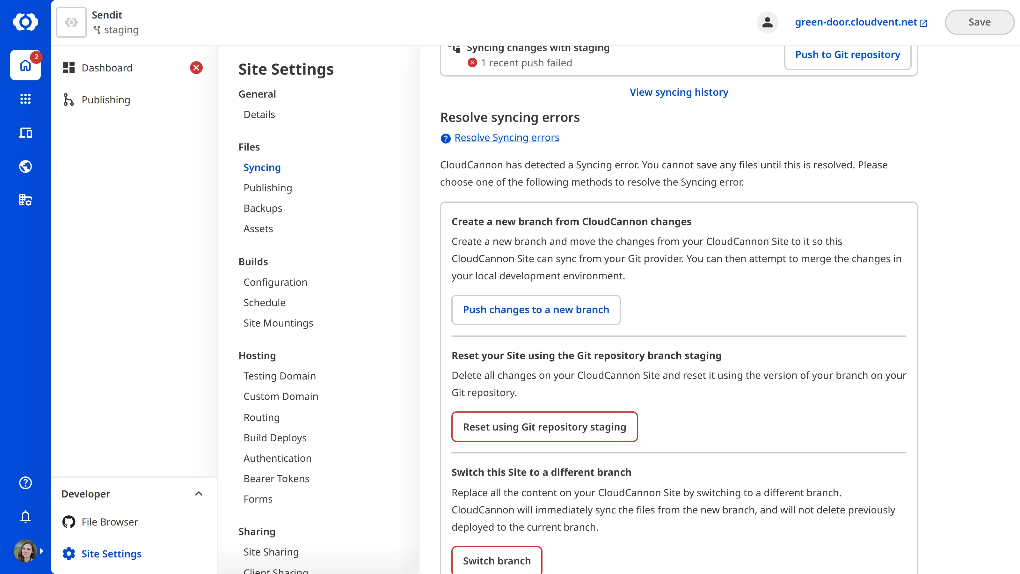
Task: Open Builds Configuration settings
Action: click(x=275, y=283)
